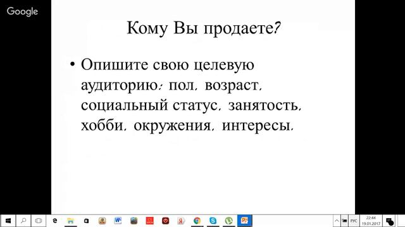The image size is (405, 227).
Task: Open the Action Center notifications icon
Action: click(390, 221)
